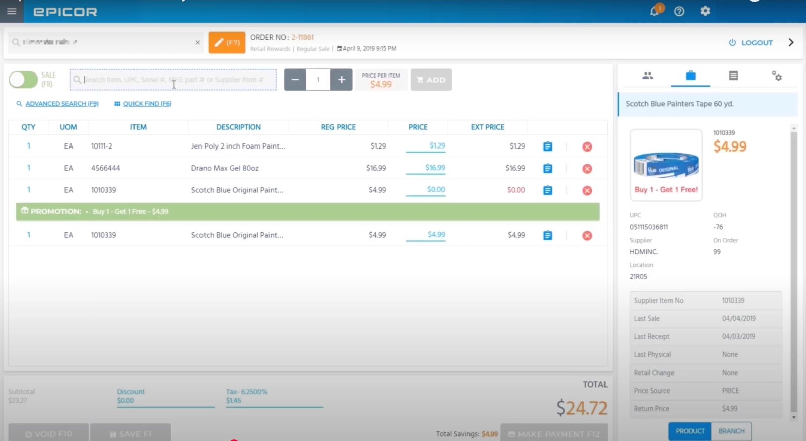
Task: Open the clipboard notes icon for Drano Max Gel
Action: 548,168
